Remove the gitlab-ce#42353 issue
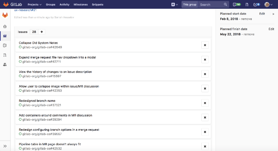The image size is (278, 151). click(x=205, y=88)
